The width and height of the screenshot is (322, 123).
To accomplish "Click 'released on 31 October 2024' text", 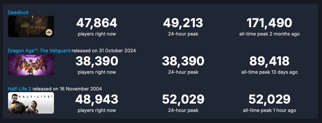I will coord(104,51).
